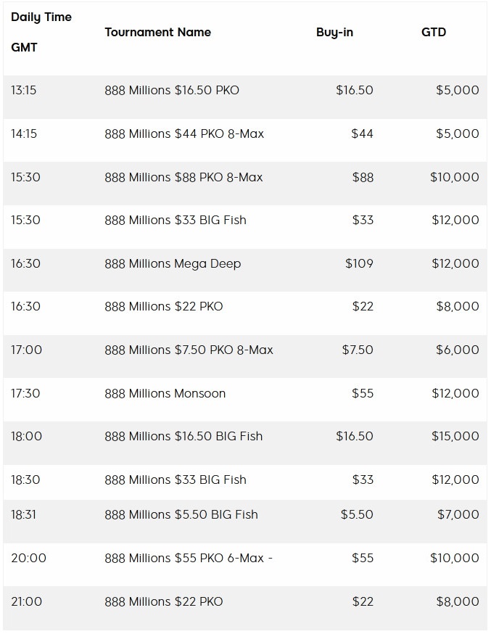The width and height of the screenshot is (491, 634).
Task: Click the $7,000 GTD amount
Action: point(458,514)
